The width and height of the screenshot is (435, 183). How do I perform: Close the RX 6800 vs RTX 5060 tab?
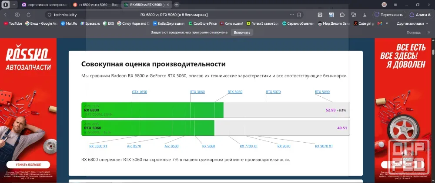coord(168,5)
